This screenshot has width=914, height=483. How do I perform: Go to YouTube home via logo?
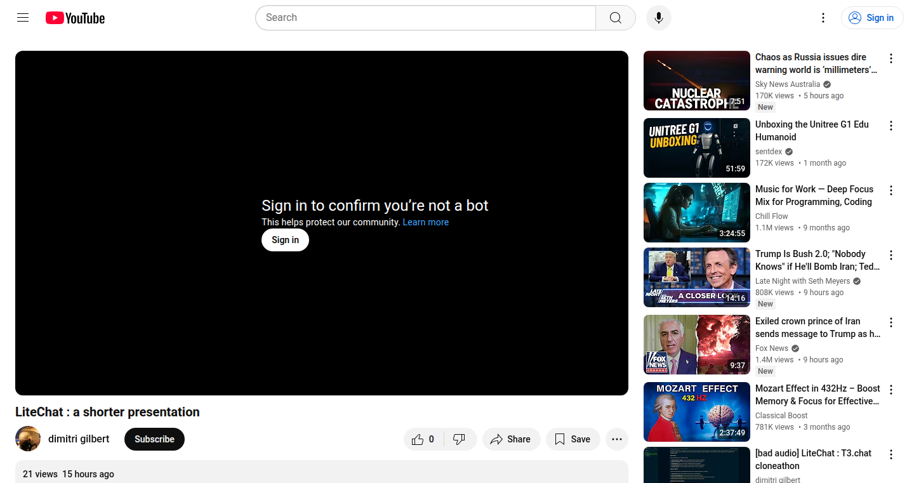click(x=75, y=18)
